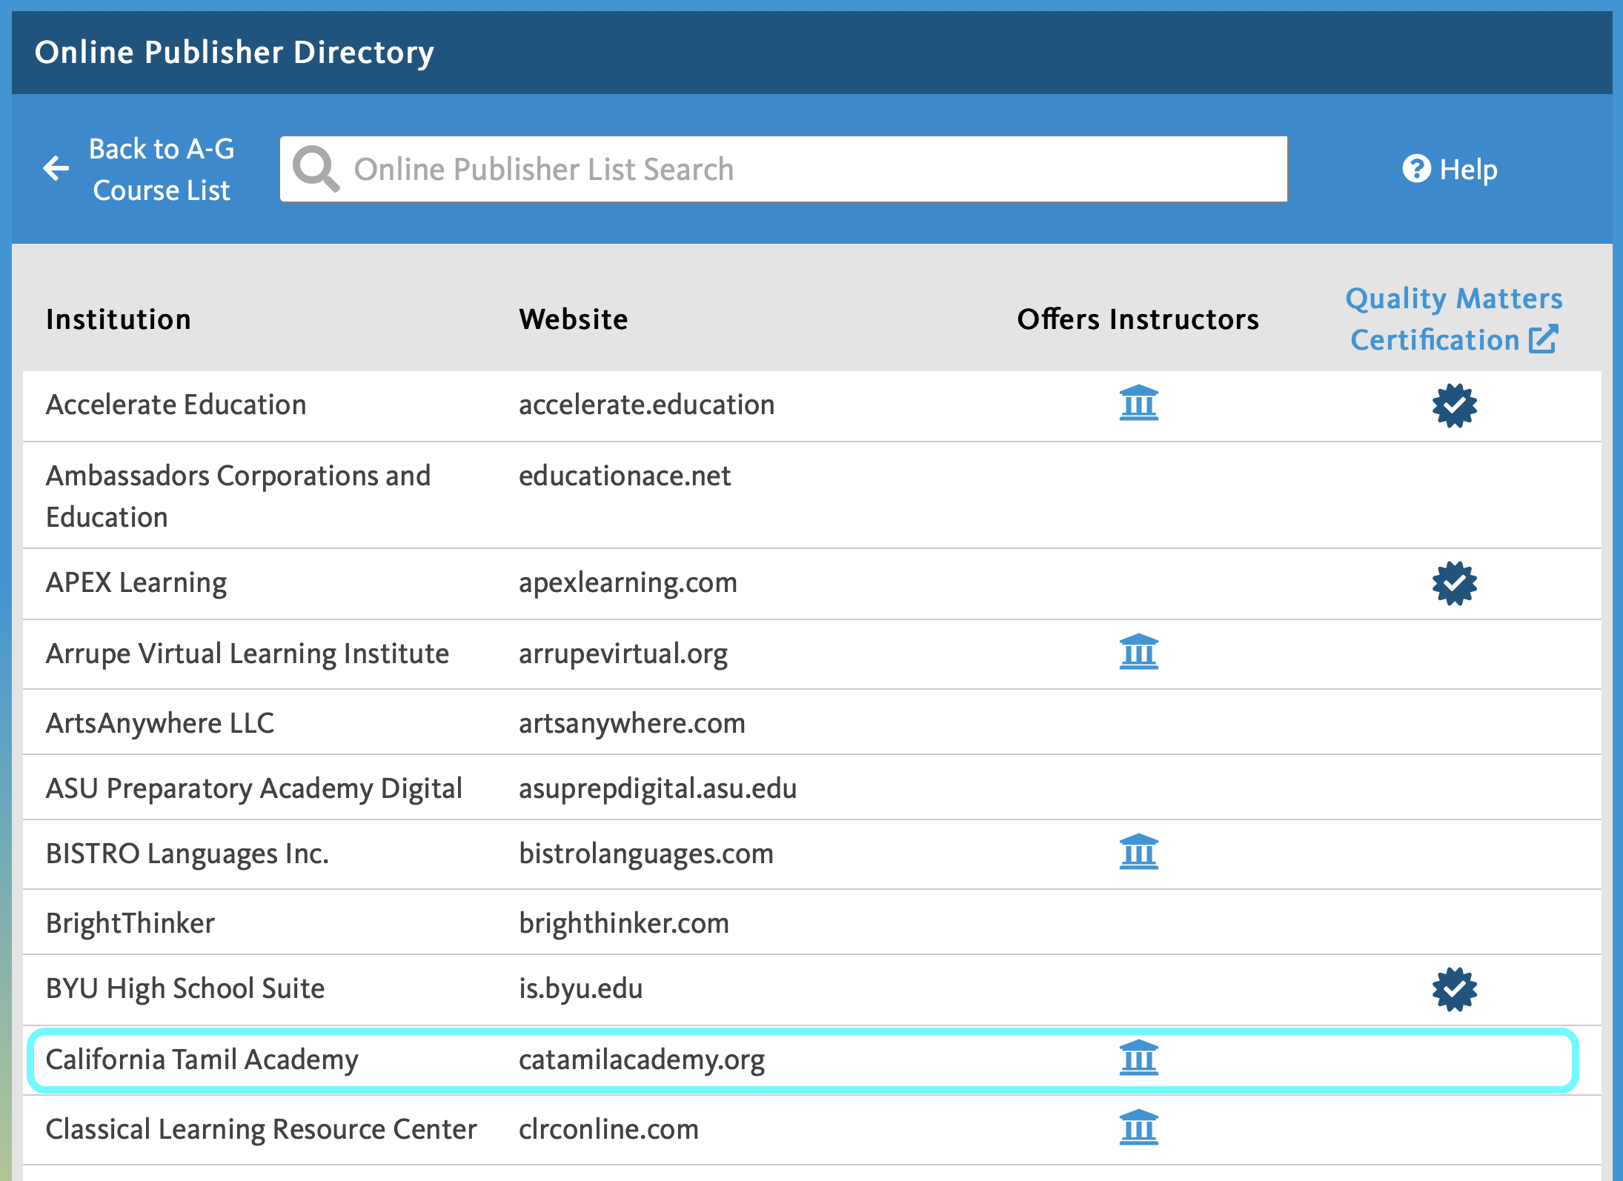The image size is (1623, 1181).
Task: Click the magnifying glass search icon
Action: pyautogui.click(x=316, y=169)
